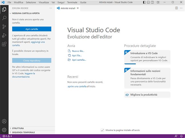Toggle bottom panel layout icon
Image resolution: width=185 pixels, height=138 pixels.
[x=148, y=2]
